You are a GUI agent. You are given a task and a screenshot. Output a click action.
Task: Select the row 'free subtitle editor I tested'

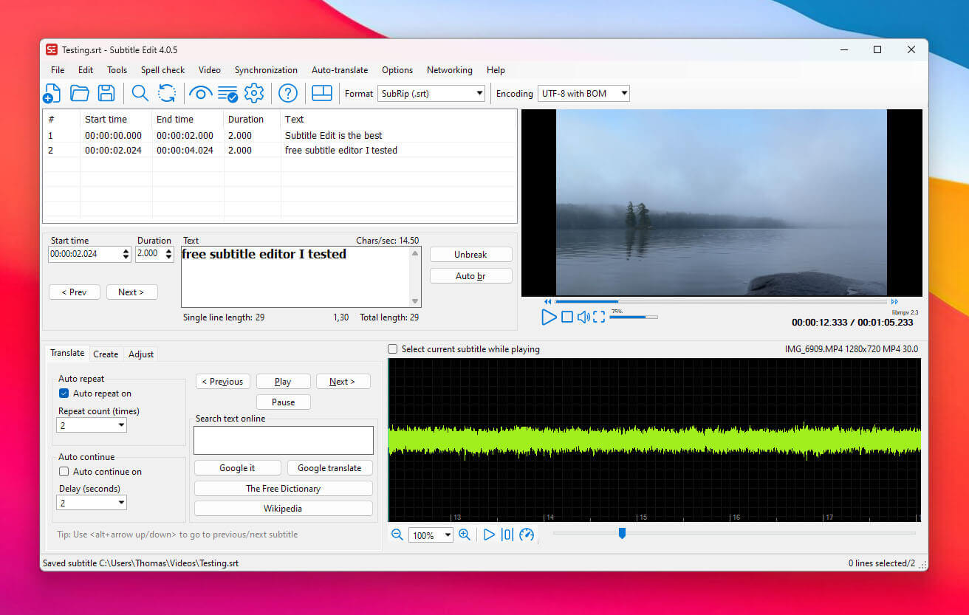tap(280, 150)
